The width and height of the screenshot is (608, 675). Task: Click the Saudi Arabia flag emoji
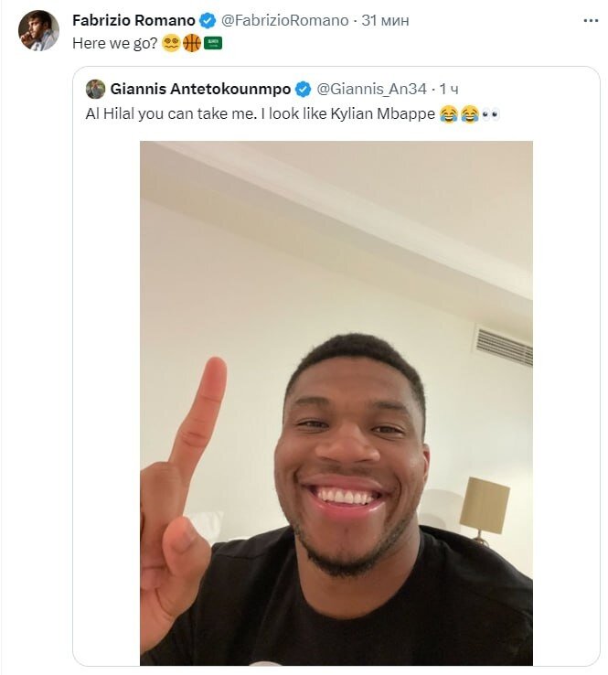[x=212, y=43]
